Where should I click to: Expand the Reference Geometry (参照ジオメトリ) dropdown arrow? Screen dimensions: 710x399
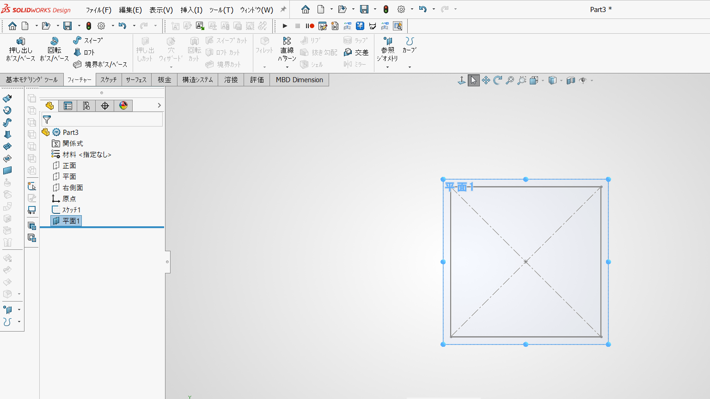pyautogui.click(x=387, y=67)
